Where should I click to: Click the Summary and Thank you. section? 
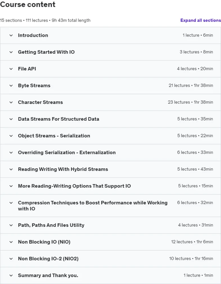110,275
